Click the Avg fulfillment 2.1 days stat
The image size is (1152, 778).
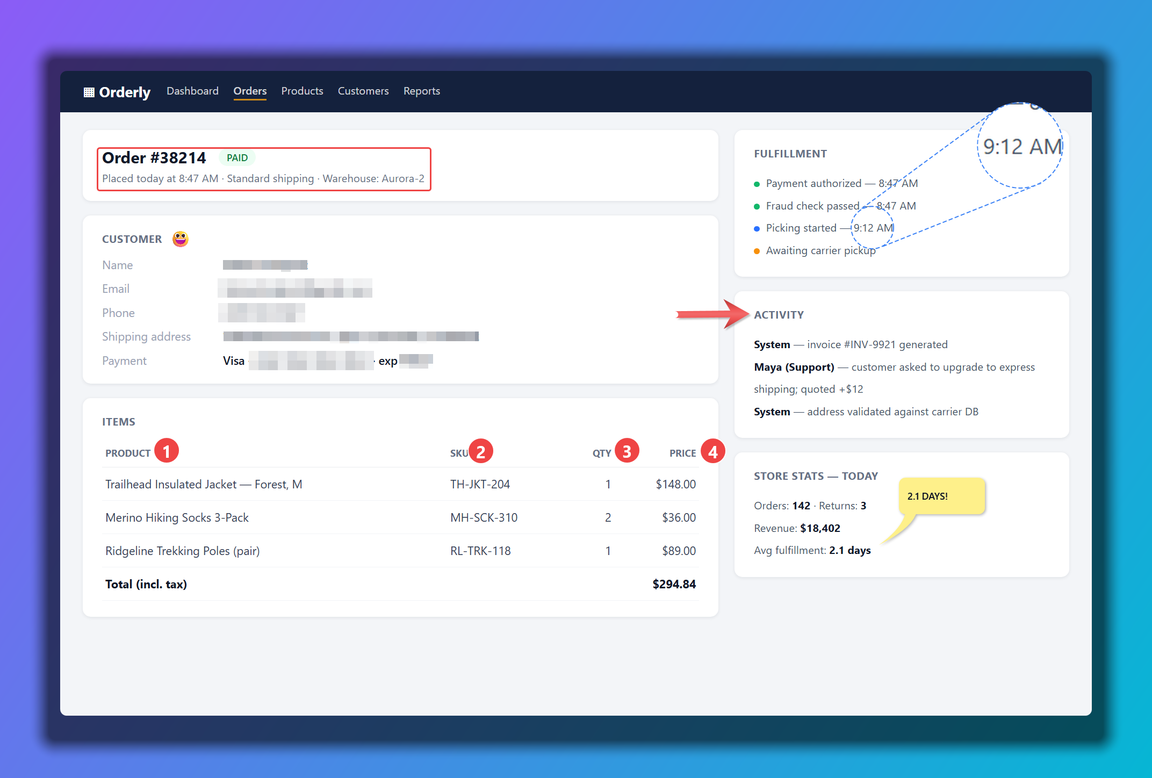tap(812, 550)
